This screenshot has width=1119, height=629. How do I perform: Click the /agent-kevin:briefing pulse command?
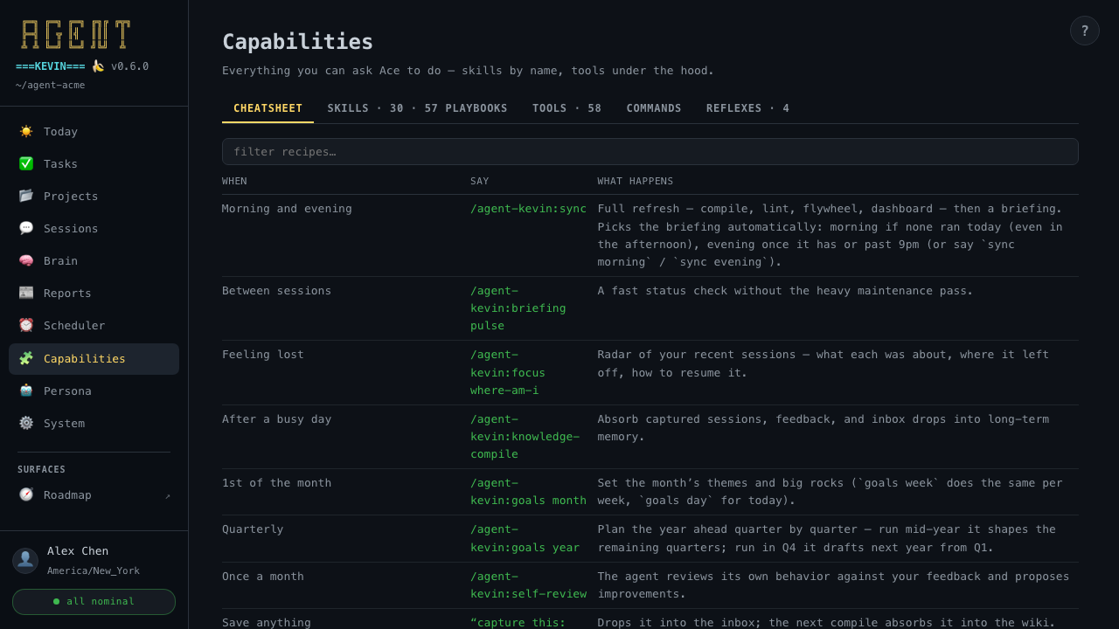[518, 308]
